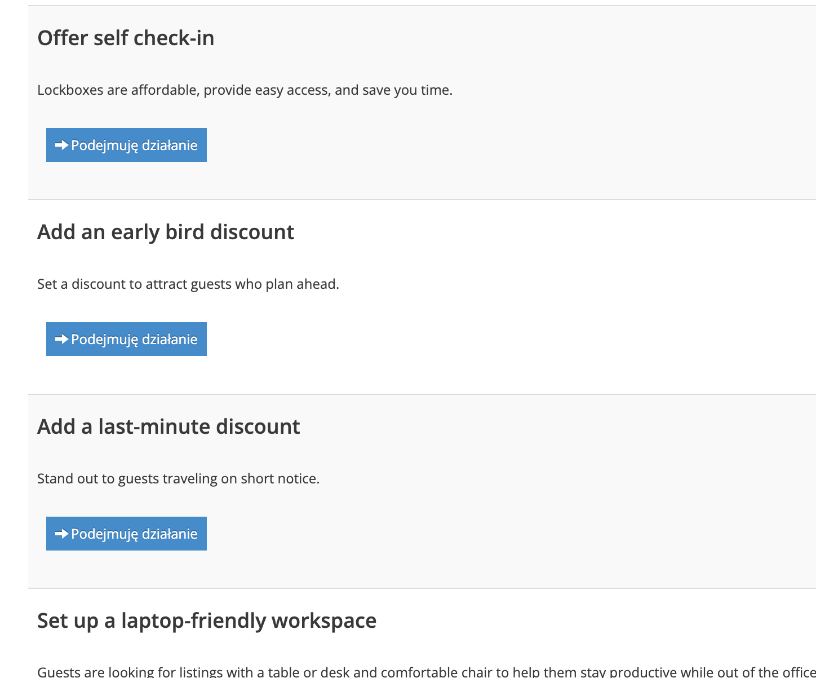
Task: Click the arrow icon under Offer self check-in
Action: coord(61,145)
